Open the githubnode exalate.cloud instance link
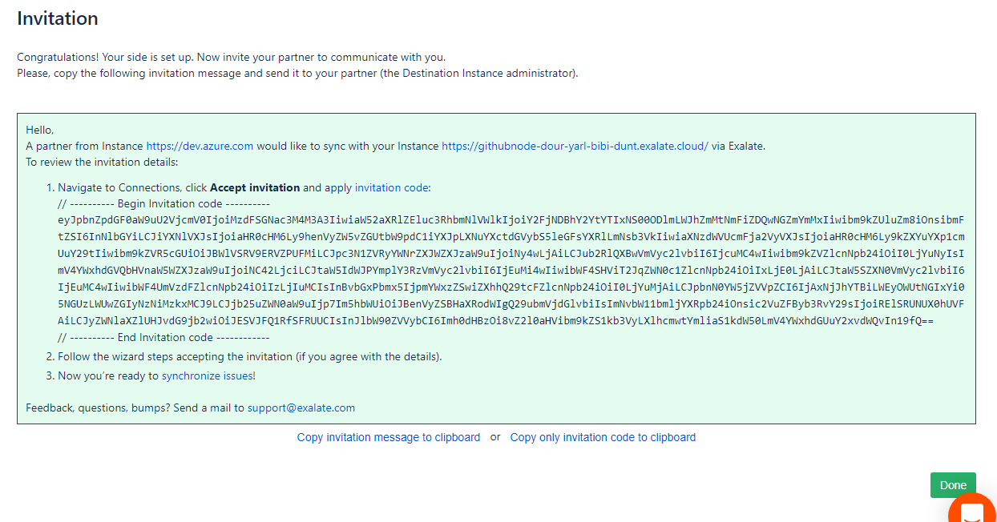Image resolution: width=997 pixels, height=522 pixels. pos(575,146)
